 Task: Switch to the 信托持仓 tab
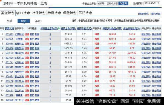[85, 13]
